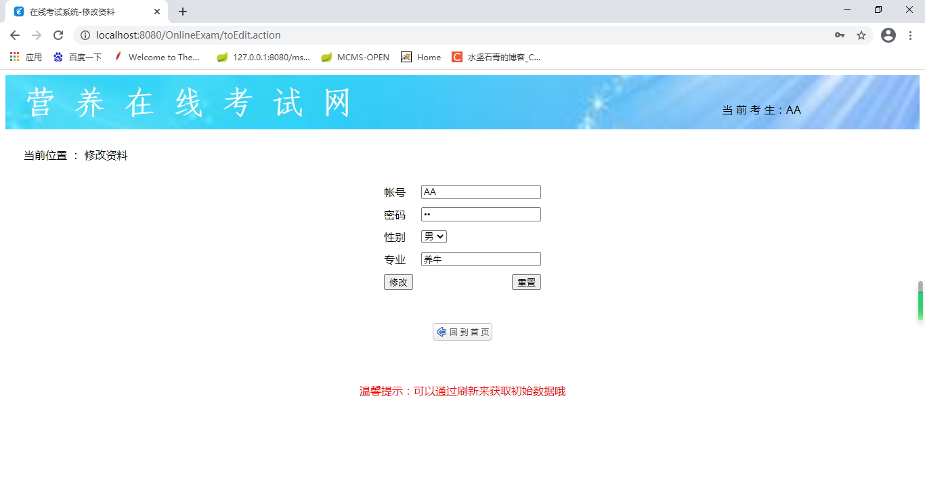Click the 修改 submit button
925x493 pixels.
click(x=398, y=282)
